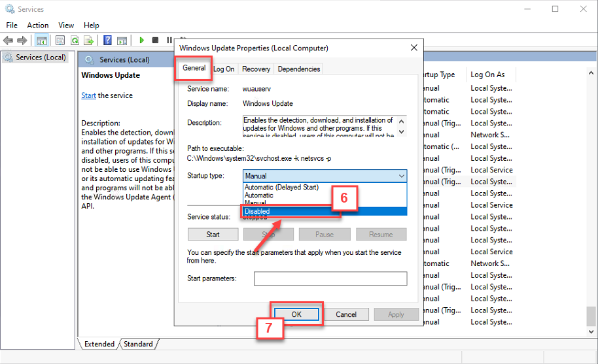Viewport: 598px width, 364px height.
Task: Switch to the Log On tab
Action: click(224, 69)
